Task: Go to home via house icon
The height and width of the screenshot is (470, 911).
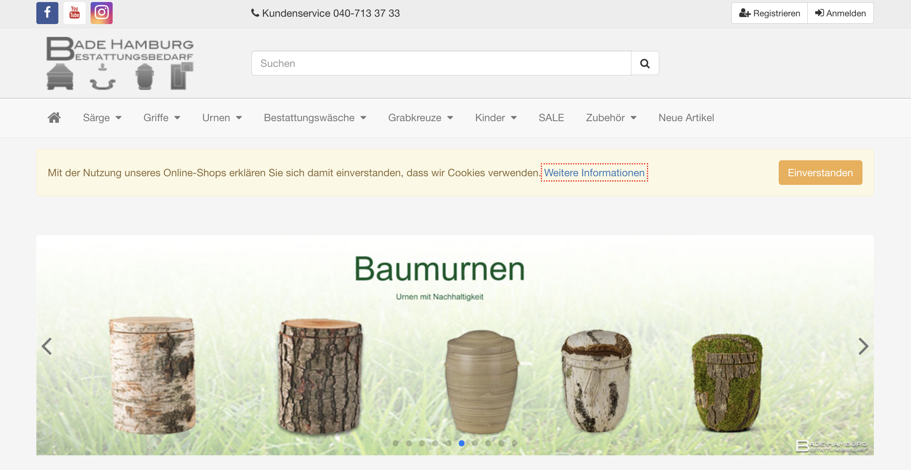Action: 54,117
